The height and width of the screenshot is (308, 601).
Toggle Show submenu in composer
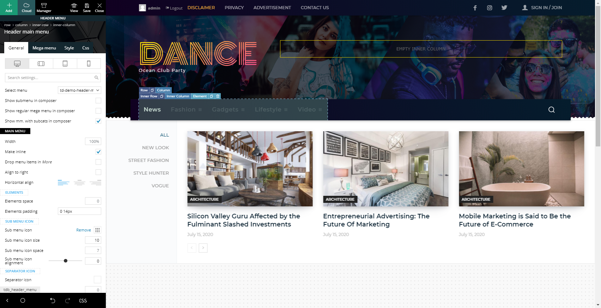98,101
